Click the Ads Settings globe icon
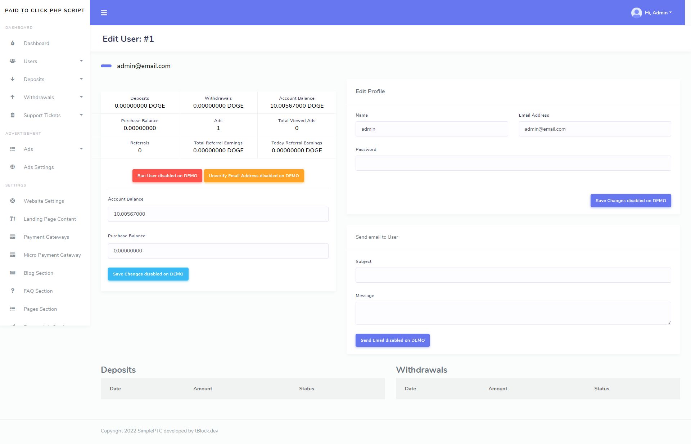The image size is (691, 444). [13, 167]
